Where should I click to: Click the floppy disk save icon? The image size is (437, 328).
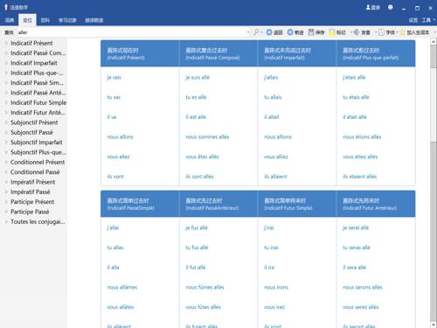click(311, 32)
